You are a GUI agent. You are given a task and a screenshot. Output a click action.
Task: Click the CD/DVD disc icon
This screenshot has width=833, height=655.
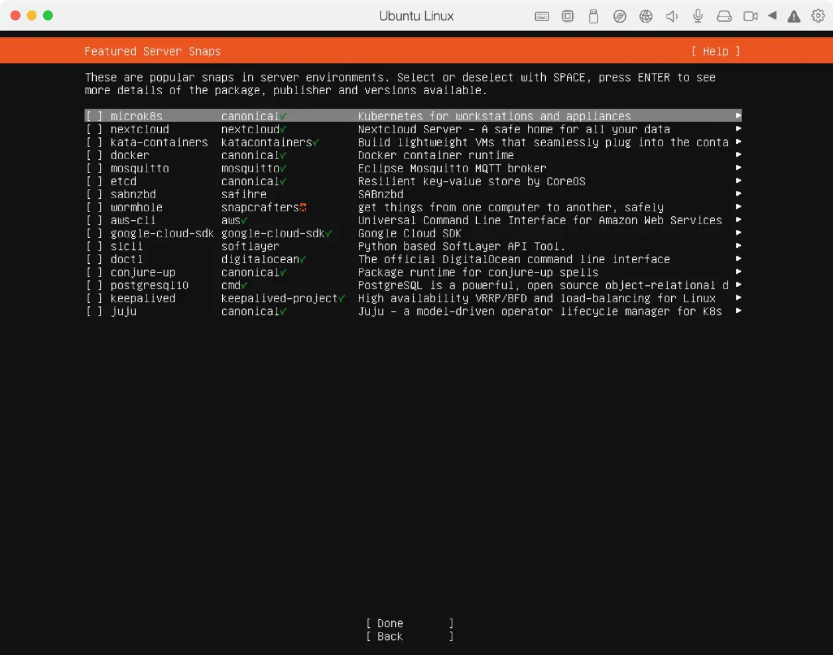pyautogui.click(x=619, y=17)
